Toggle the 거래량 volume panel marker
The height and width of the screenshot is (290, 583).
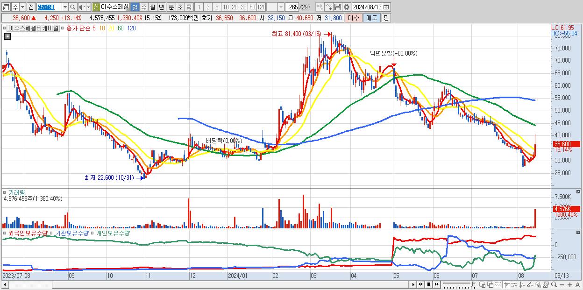pyautogui.click(x=5, y=192)
